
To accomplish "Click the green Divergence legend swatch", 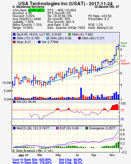I will pos(87,128).
